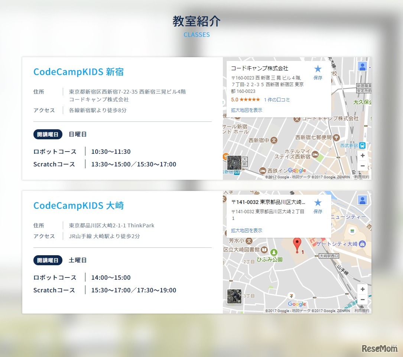The image size is (403, 357).
Task: Click the plus zoom control on the Shinjuku map
Action: click(362, 156)
